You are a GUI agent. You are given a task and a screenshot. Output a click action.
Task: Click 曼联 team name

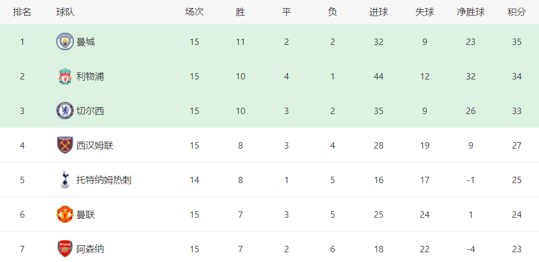click(x=86, y=215)
